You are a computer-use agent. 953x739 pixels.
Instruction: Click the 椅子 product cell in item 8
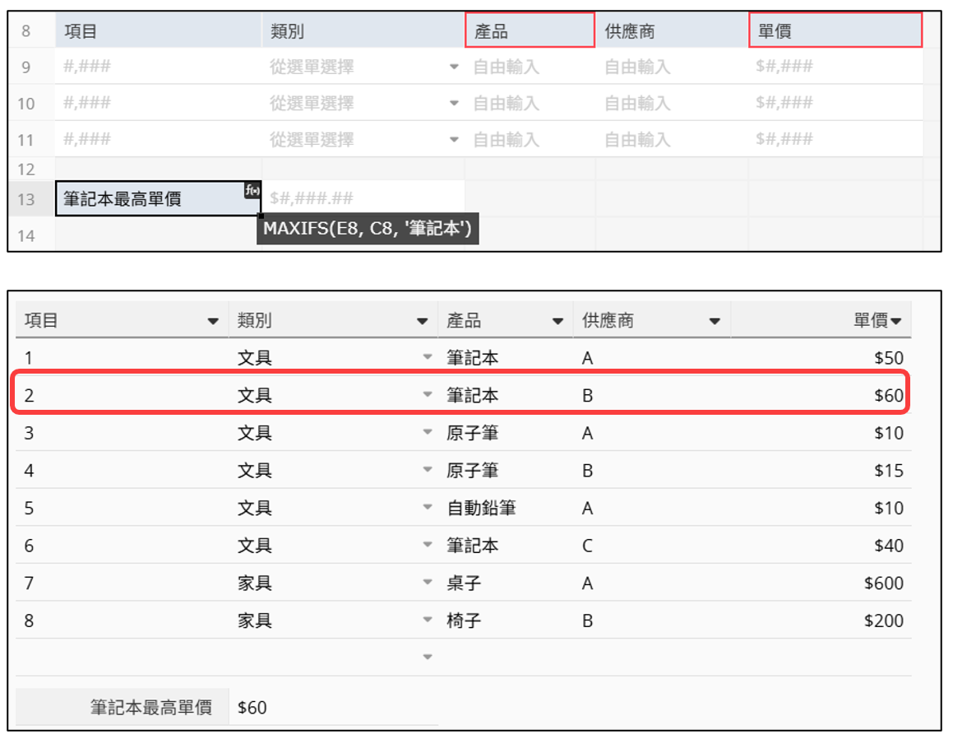click(x=464, y=620)
